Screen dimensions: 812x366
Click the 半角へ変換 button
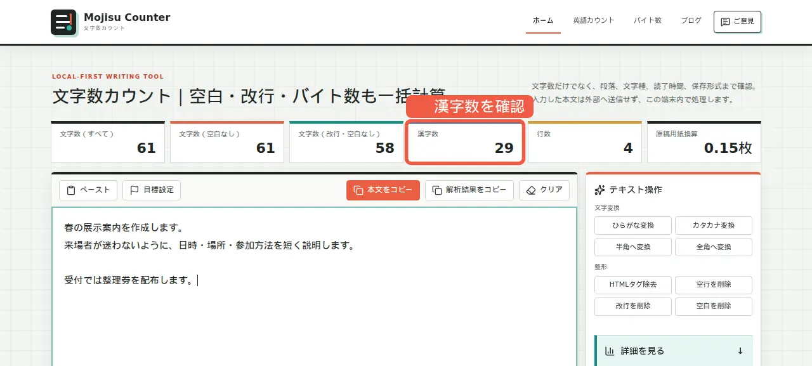click(x=633, y=247)
